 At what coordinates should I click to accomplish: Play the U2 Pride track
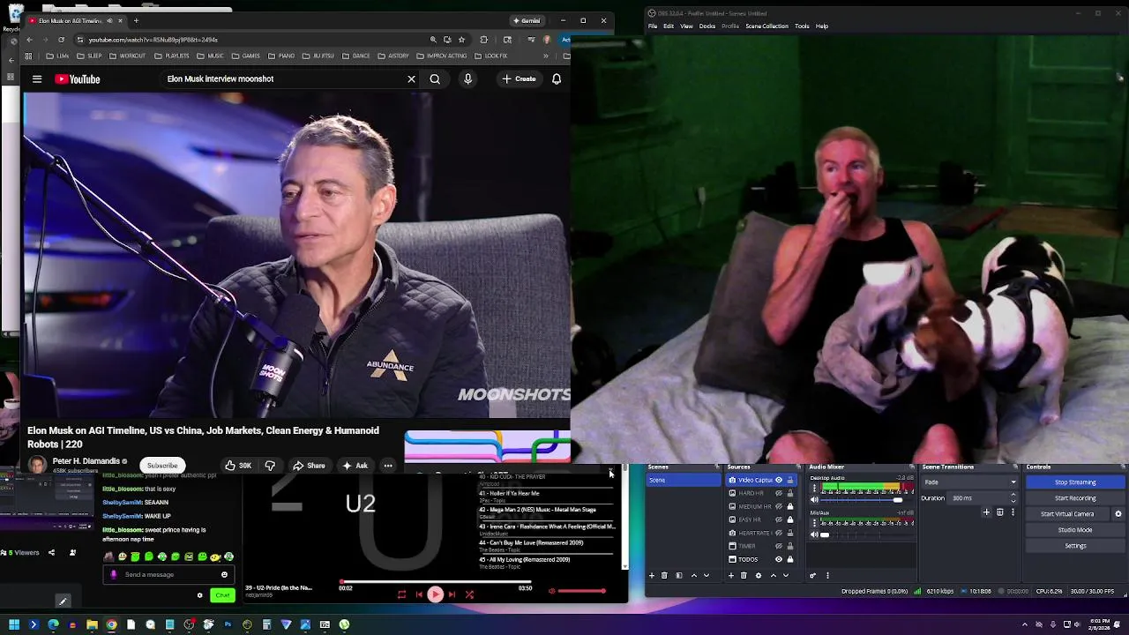[x=435, y=594]
